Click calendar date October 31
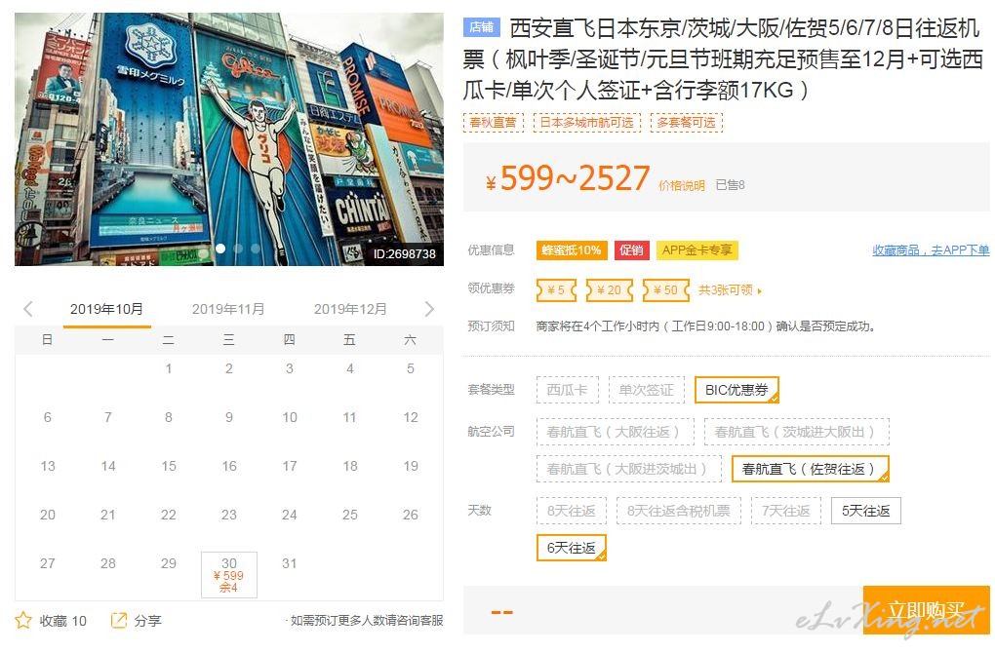This screenshot has height=652, width=995. pos(290,563)
